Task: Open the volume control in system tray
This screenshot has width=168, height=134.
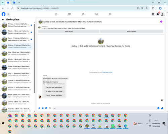Action: 150,126
